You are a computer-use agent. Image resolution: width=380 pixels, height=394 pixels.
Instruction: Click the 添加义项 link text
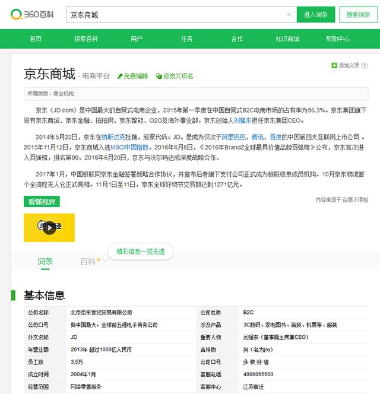(349, 65)
